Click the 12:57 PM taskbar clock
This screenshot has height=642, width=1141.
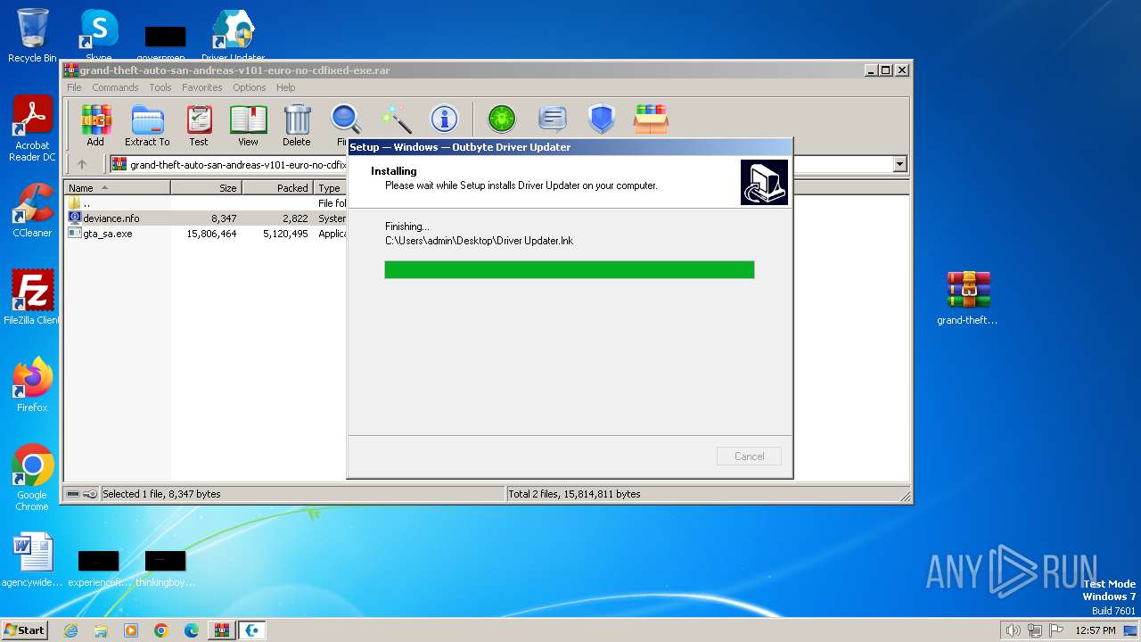point(1095,630)
